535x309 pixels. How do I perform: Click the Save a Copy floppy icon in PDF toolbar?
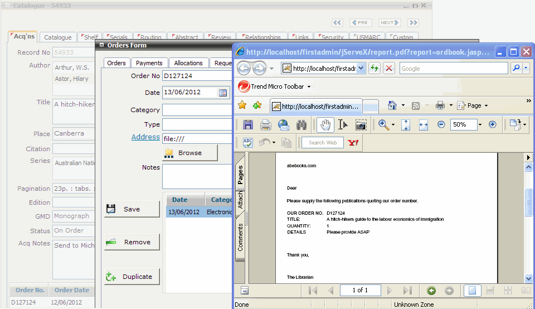click(x=248, y=125)
